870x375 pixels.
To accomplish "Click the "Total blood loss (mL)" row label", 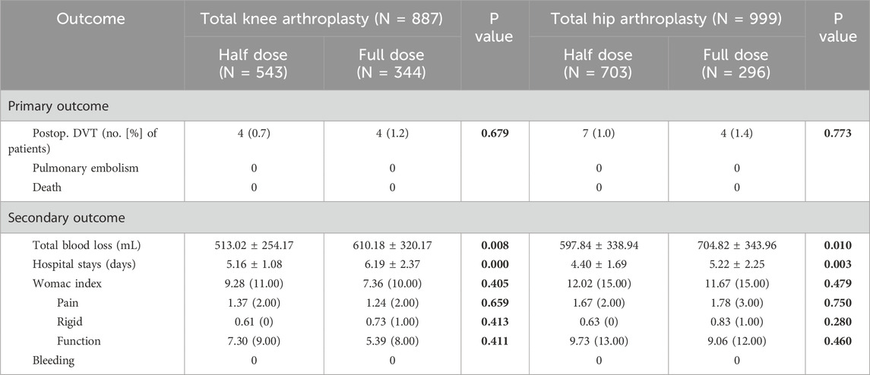I will tap(87, 246).
